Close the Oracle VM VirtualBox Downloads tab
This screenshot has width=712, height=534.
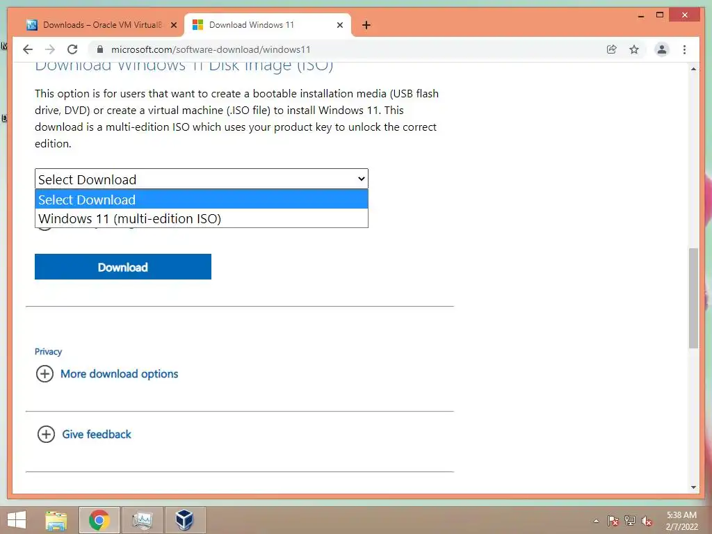(x=173, y=25)
